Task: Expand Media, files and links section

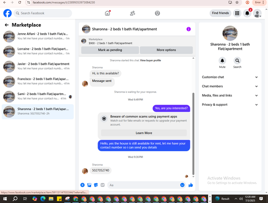Action: pyautogui.click(x=230, y=96)
